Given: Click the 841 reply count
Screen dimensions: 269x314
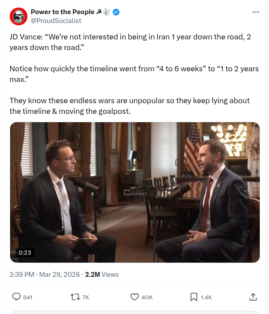Looking at the screenshot, I should click(x=27, y=297).
